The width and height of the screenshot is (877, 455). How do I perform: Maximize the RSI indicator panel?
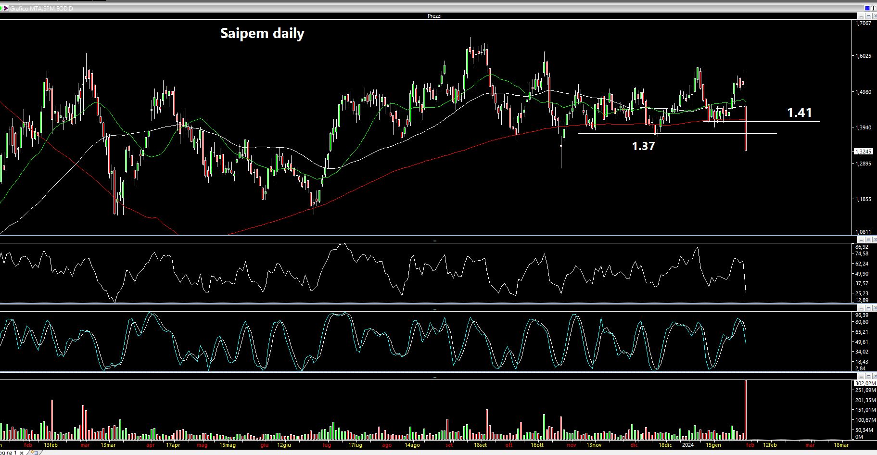868,240
